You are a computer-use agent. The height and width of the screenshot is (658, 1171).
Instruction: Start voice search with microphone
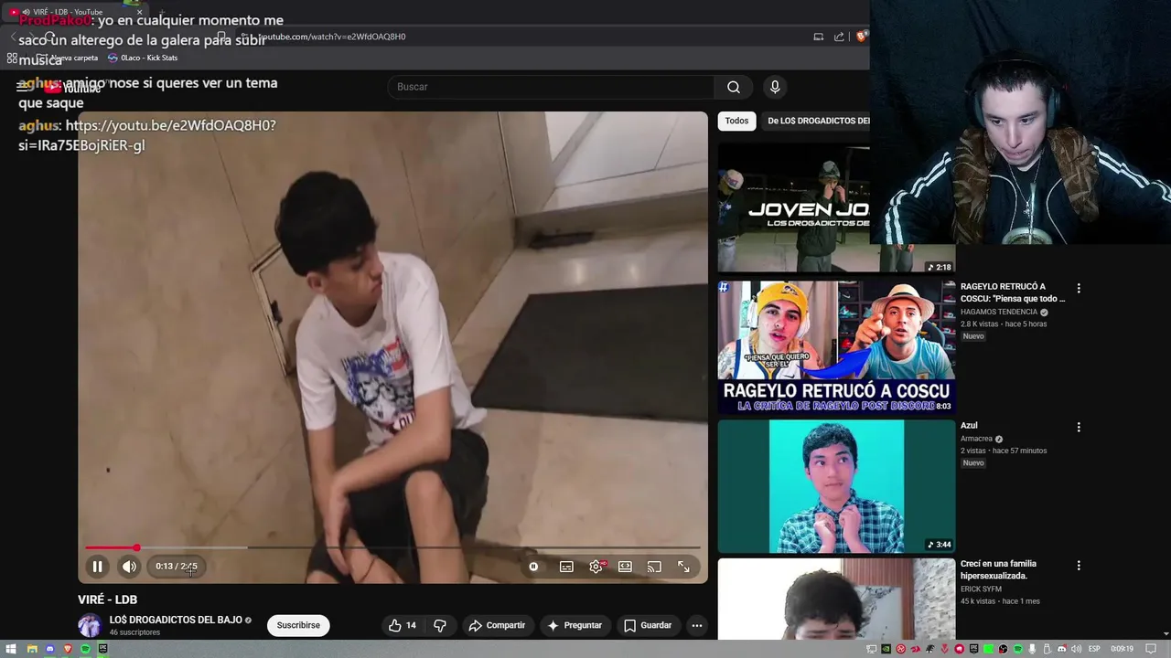tap(775, 87)
